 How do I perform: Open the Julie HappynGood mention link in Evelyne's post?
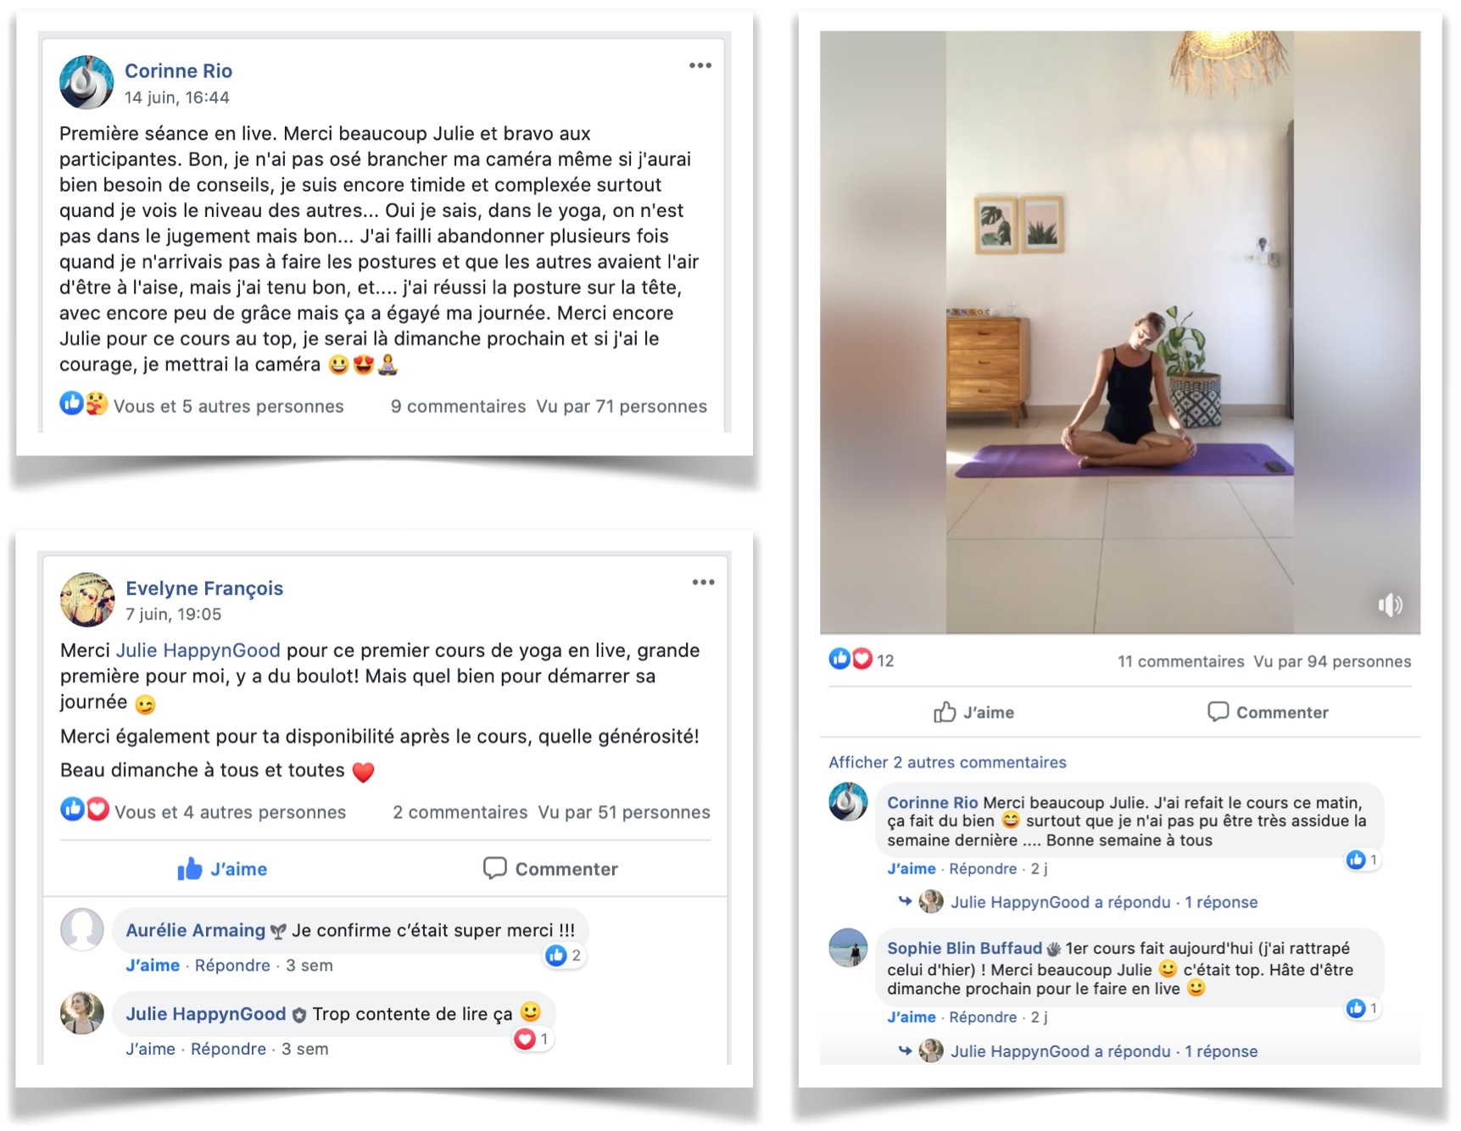pos(198,650)
